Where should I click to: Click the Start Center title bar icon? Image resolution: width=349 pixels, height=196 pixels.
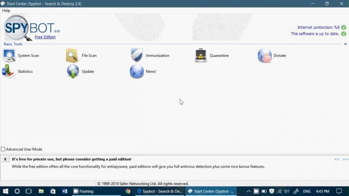pos(3,3)
